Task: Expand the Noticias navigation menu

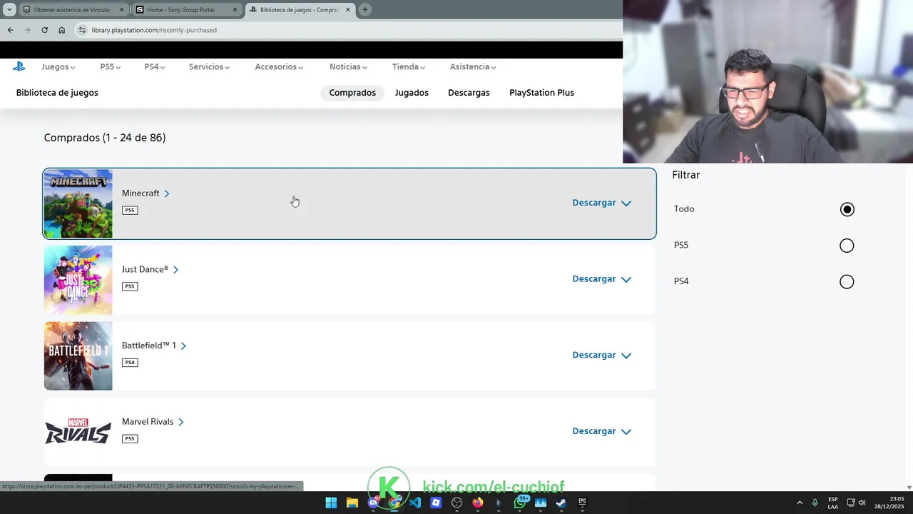Action: coord(348,66)
